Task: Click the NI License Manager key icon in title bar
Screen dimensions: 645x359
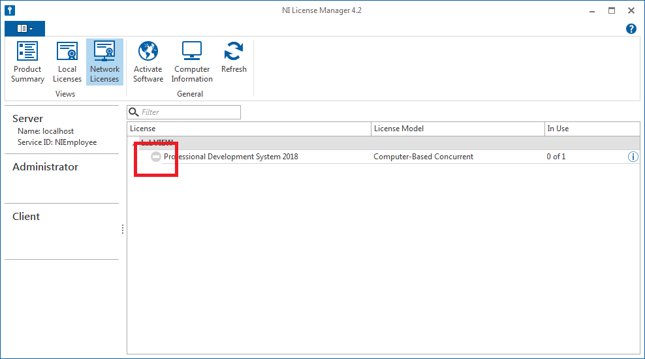Action: point(10,10)
